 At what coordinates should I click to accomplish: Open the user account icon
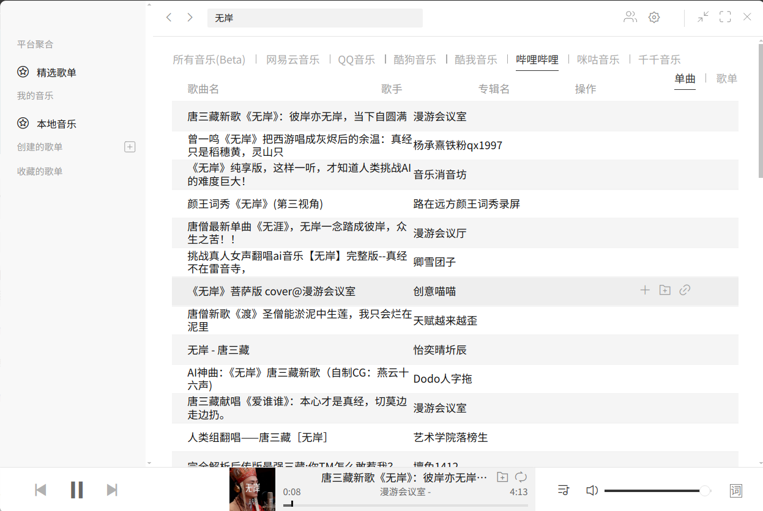point(630,17)
